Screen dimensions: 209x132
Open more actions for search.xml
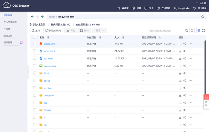point(190,44)
